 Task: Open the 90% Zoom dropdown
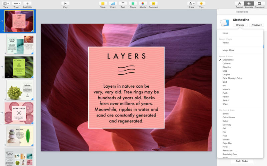click(x=16, y=3)
